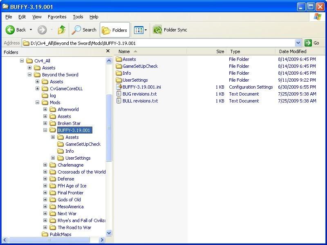Select GameSetUpCheck folder icon in file list
Screen dimensions: 327x245
pos(119,66)
